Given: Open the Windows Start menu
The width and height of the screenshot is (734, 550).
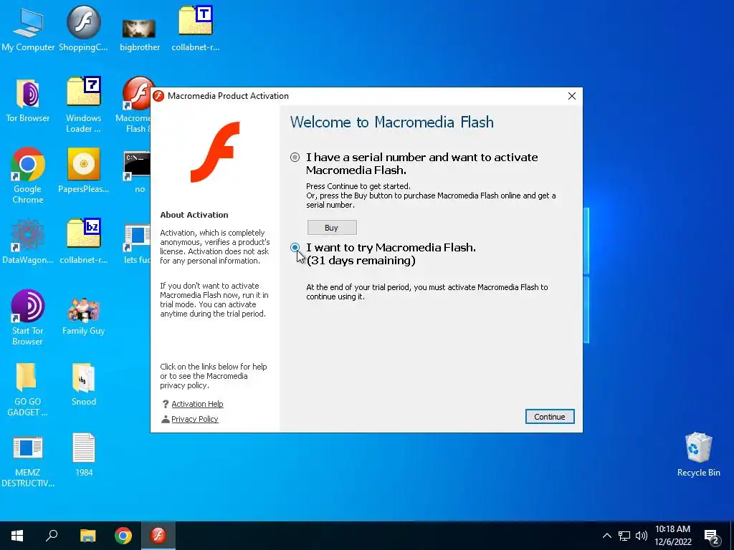Looking at the screenshot, I should point(17,536).
